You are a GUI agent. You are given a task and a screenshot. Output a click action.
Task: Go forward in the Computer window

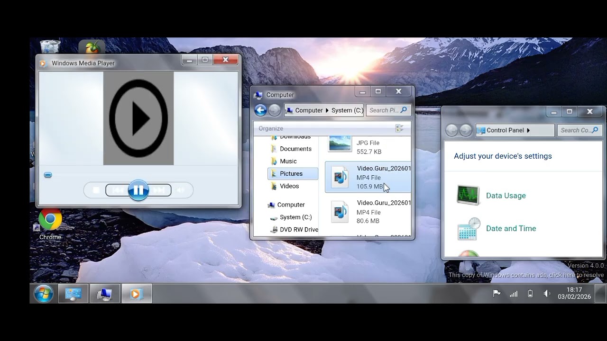coord(275,110)
